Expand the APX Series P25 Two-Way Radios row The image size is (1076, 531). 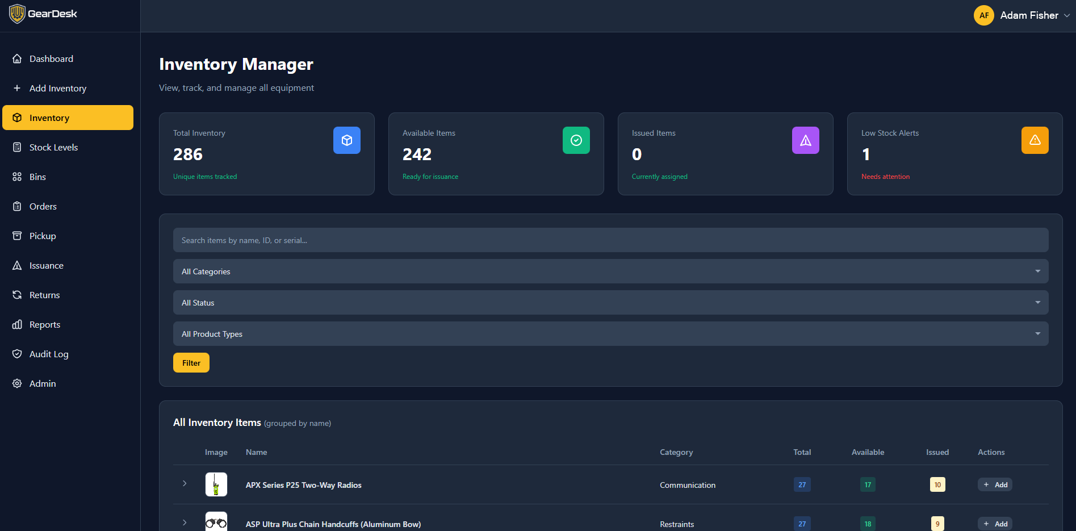184,483
